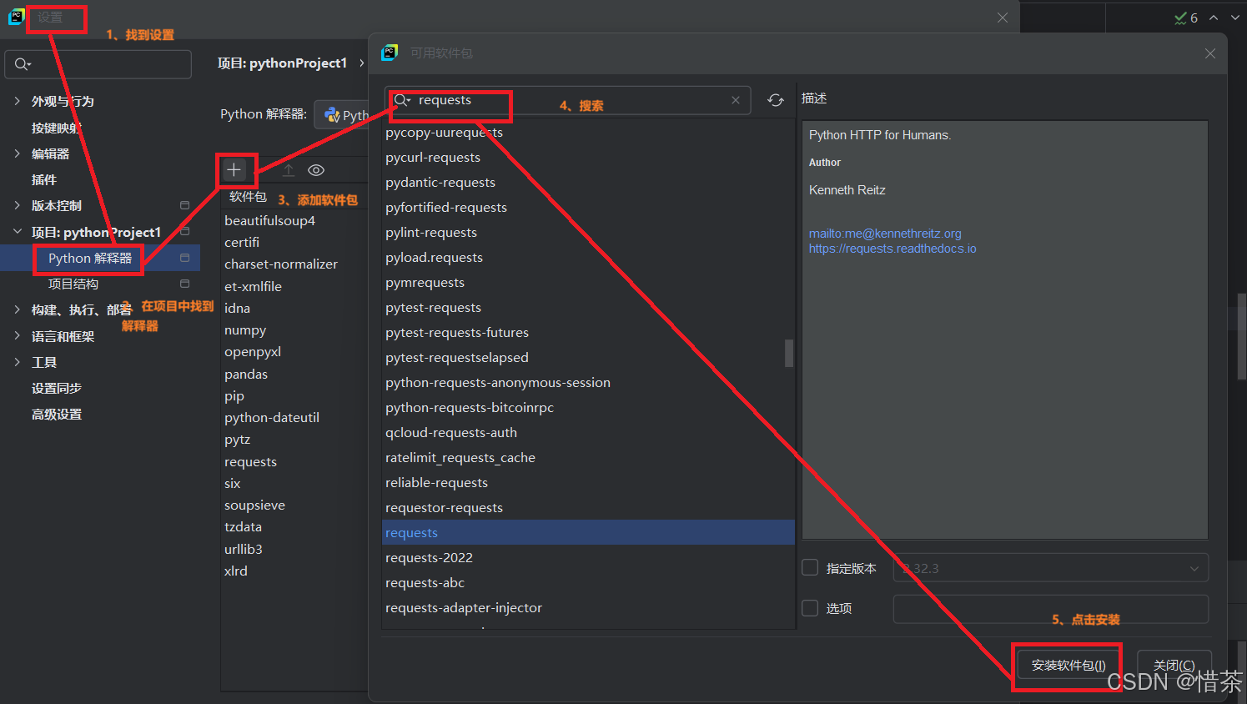
Task: Click the 选项 options text field
Action: point(1050,609)
